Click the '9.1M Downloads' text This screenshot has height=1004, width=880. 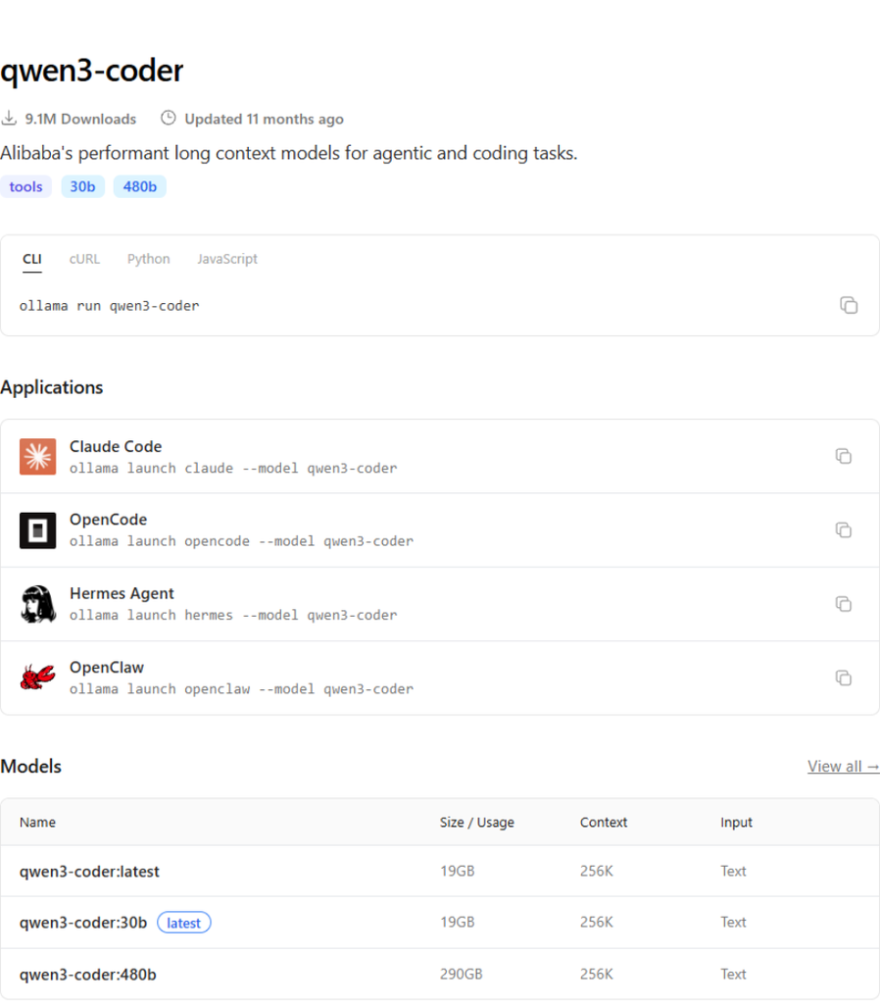pyautogui.click(x=80, y=119)
